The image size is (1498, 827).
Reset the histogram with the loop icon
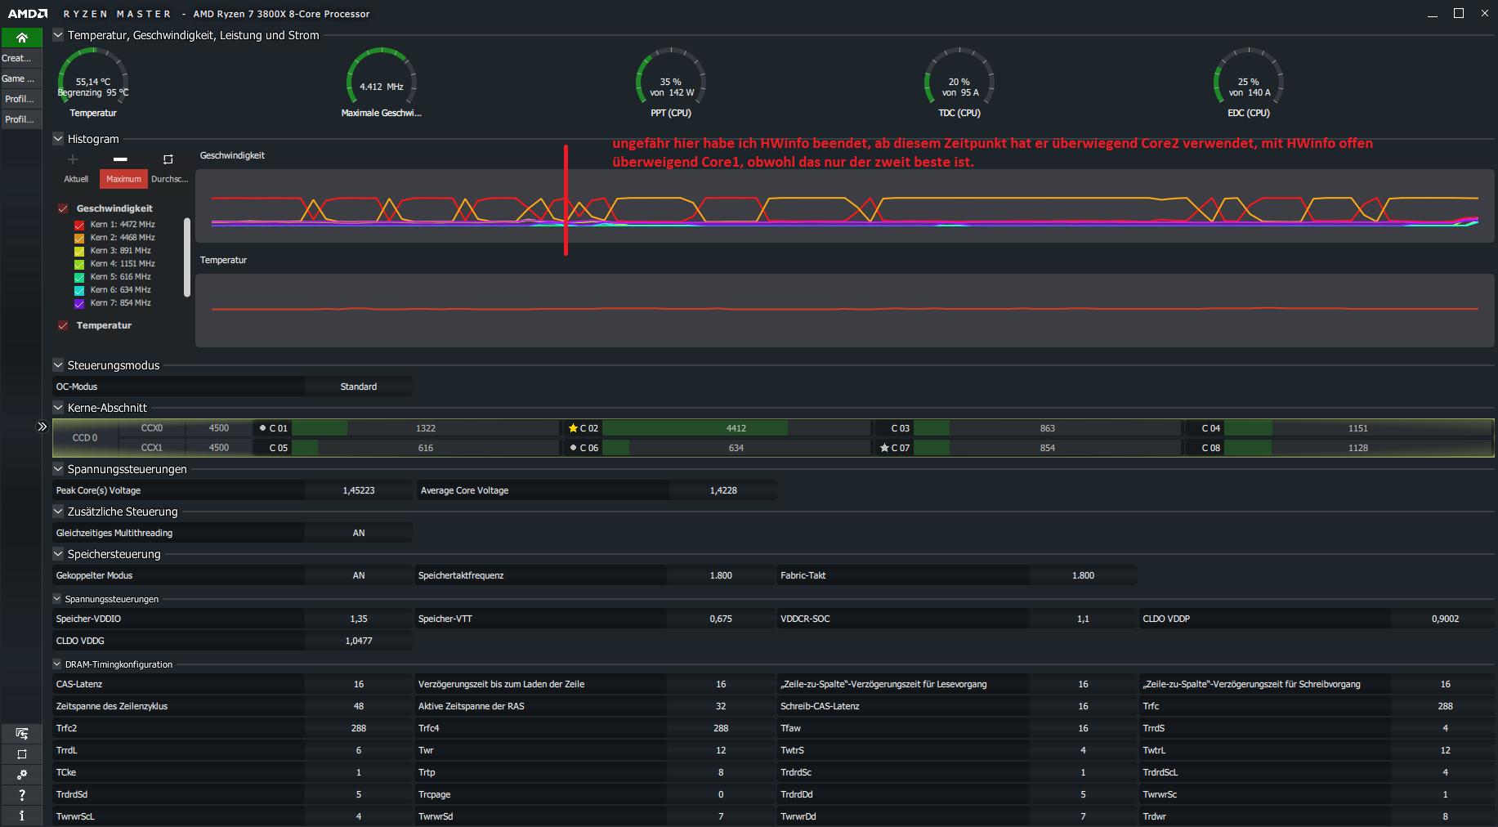168,159
